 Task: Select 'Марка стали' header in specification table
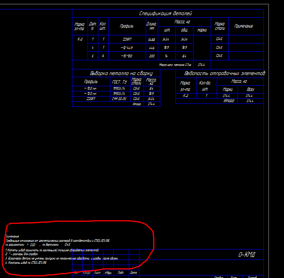(x=219, y=26)
